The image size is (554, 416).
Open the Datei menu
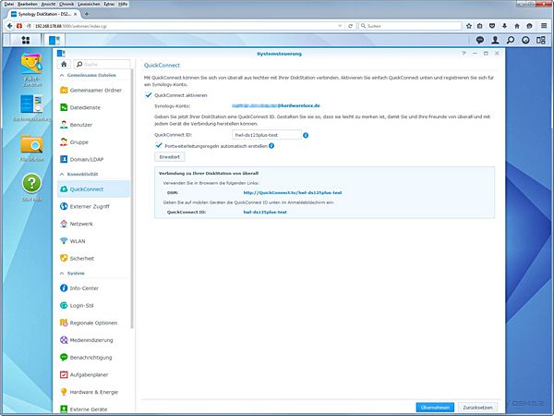[x=9, y=4]
